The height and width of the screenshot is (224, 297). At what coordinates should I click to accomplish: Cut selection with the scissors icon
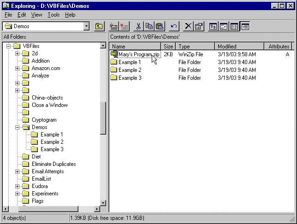pyautogui.click(x=138, y=26)
